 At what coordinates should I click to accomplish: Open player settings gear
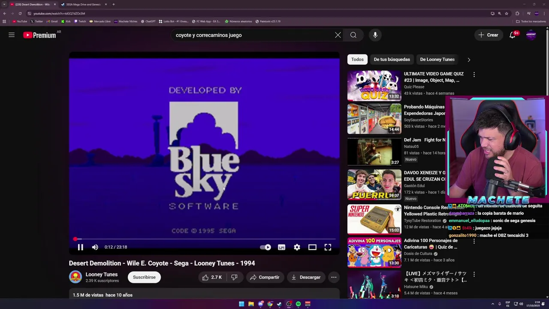tap(297, 247)
